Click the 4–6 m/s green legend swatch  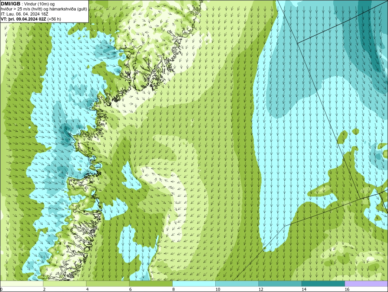tap(108, 283)
